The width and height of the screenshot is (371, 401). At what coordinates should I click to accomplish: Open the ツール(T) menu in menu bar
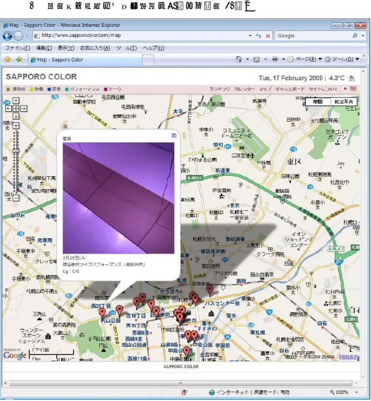(x=127, y=48)
